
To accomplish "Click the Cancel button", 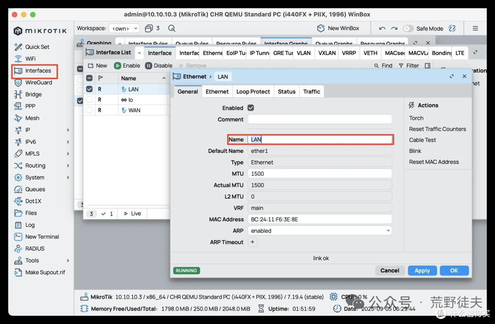I will pos(390,271).
